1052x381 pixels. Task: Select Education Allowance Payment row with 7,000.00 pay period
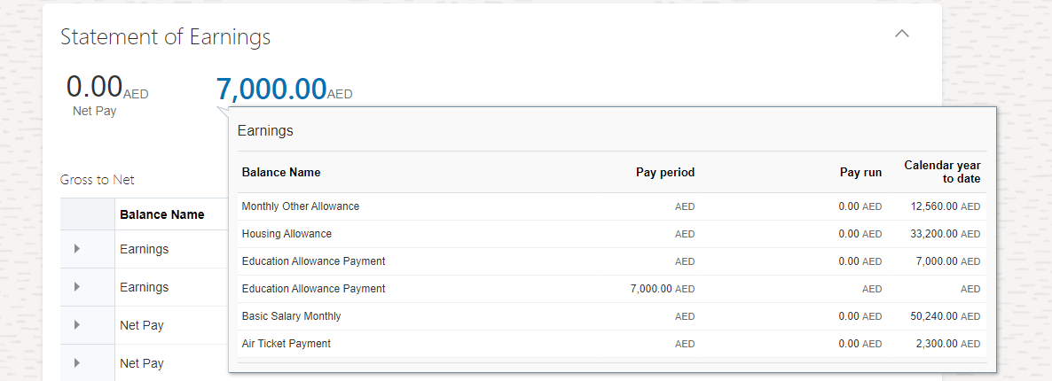pyautogui.click(x=612, y=289)
